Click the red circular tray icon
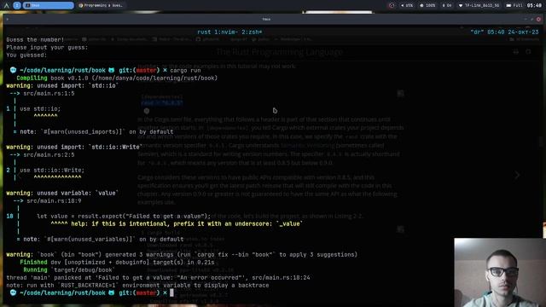546x307 pixels. point(392,5)
